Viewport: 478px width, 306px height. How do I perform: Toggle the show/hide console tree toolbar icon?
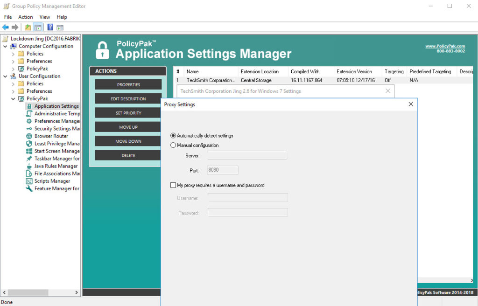click(38, 28)
